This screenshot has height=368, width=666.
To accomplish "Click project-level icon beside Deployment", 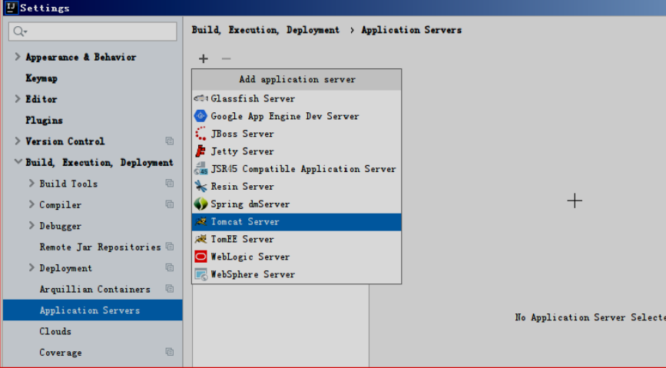I will [170, 267].
